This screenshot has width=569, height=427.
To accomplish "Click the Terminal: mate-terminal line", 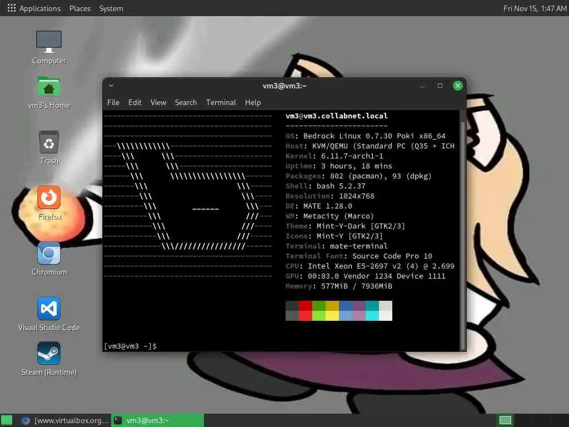I will 336,246.
